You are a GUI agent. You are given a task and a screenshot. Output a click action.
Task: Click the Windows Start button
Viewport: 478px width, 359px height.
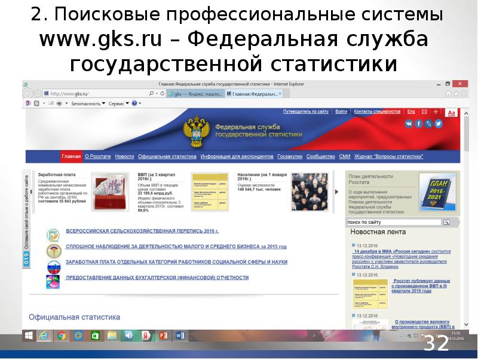coord(27,336)
